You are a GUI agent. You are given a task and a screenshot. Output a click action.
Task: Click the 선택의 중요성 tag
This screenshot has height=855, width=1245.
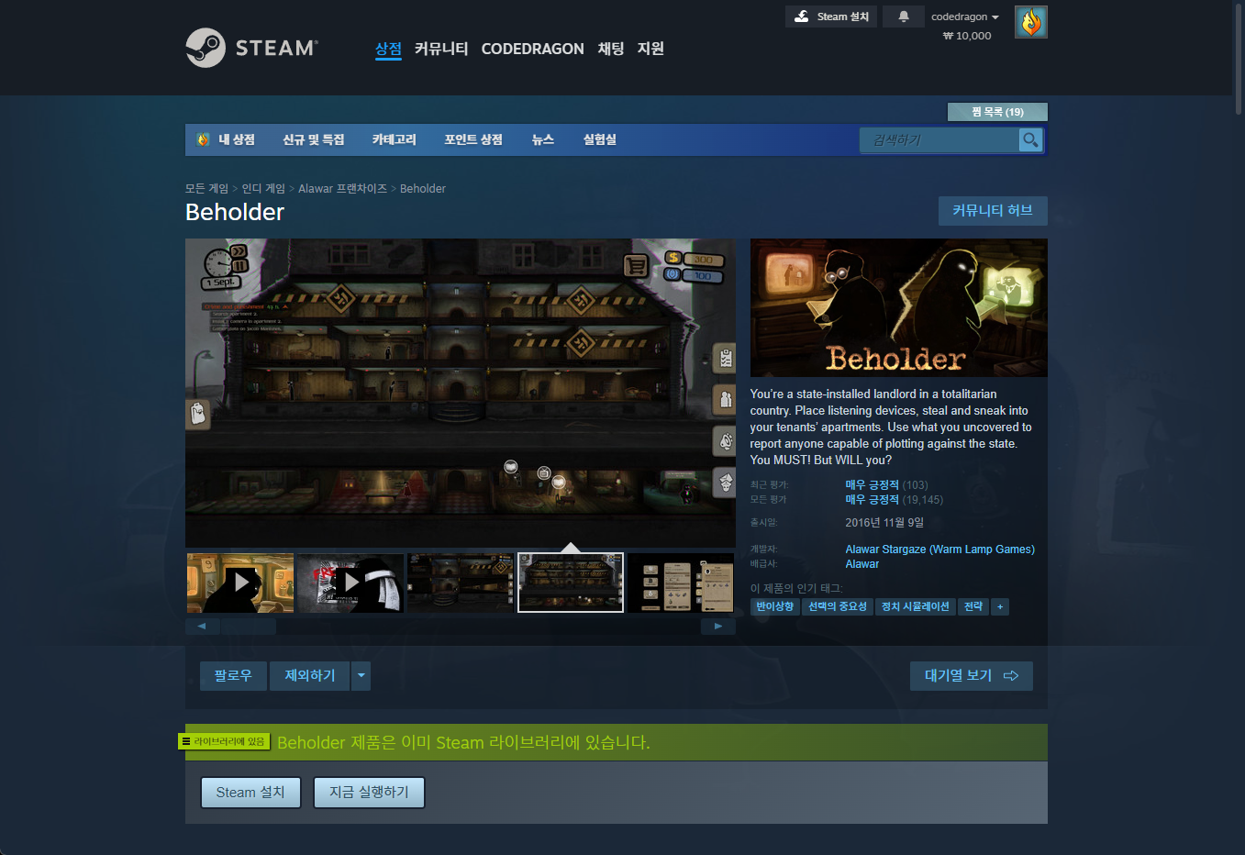[x=838, y=606]
